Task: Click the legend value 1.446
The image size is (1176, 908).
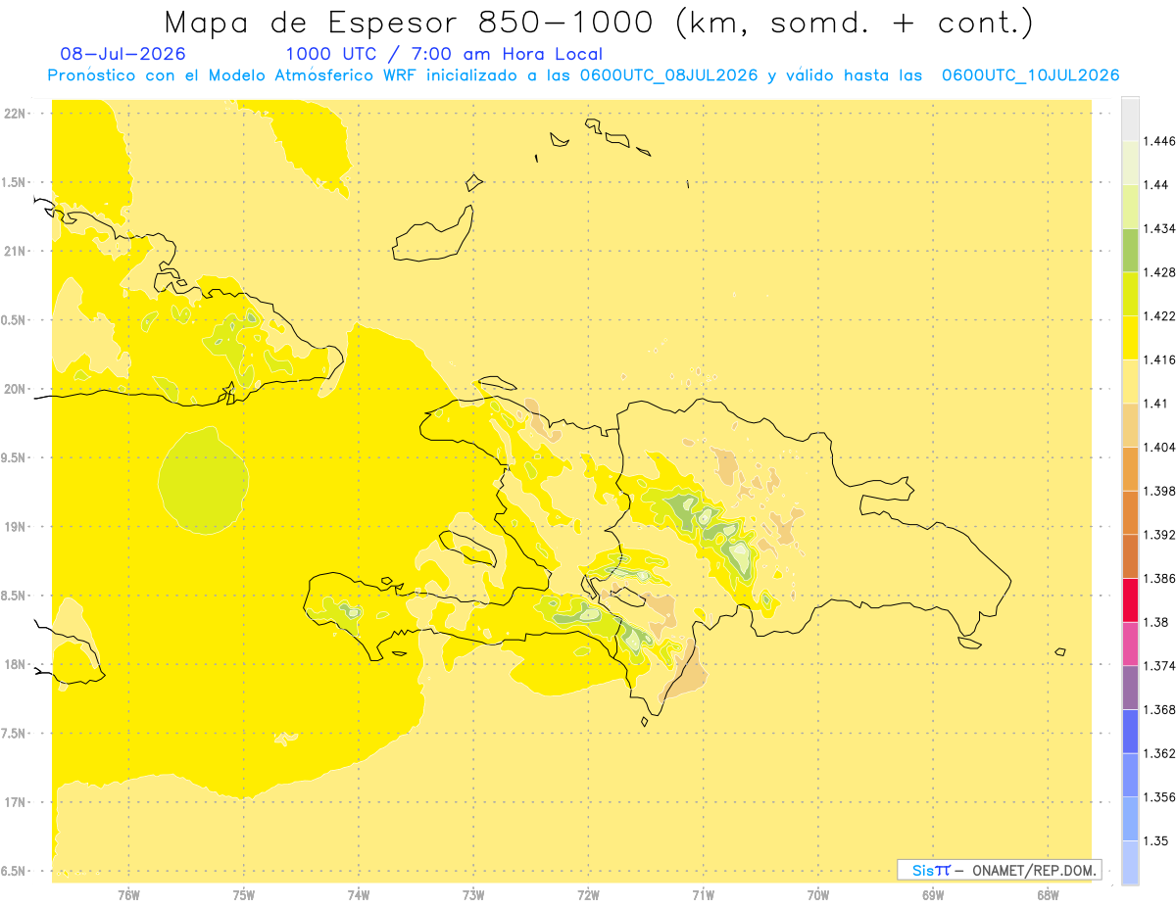Action: tap(1160, 141)
